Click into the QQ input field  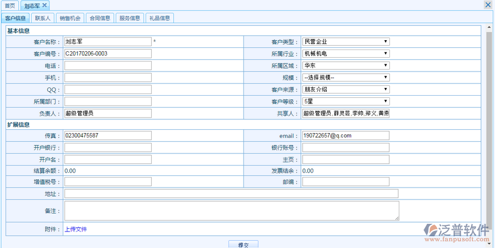coord(108,90)
